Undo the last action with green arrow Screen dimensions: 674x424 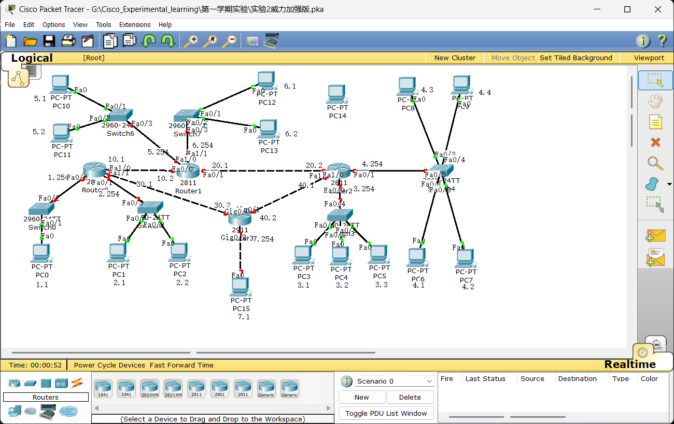149,41
